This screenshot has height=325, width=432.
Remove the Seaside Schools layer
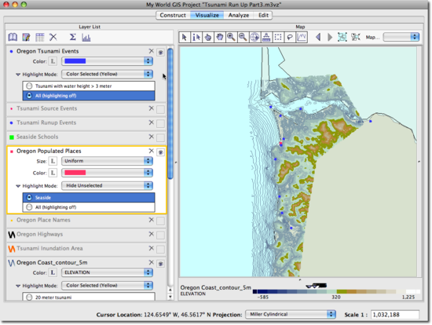click(152, 137)
